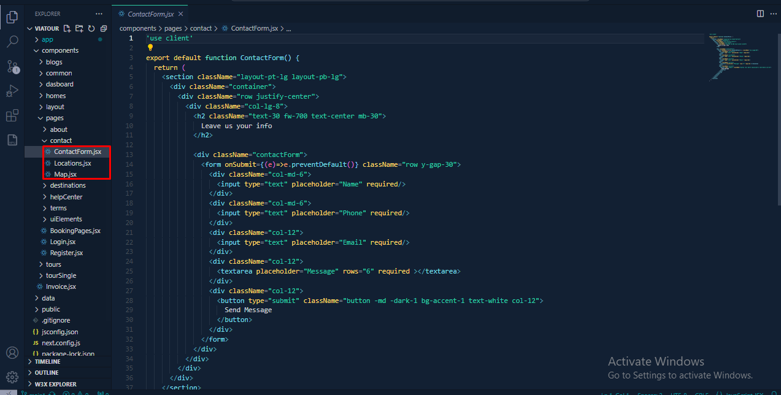Click New Folder icon in explorer header

79,28
